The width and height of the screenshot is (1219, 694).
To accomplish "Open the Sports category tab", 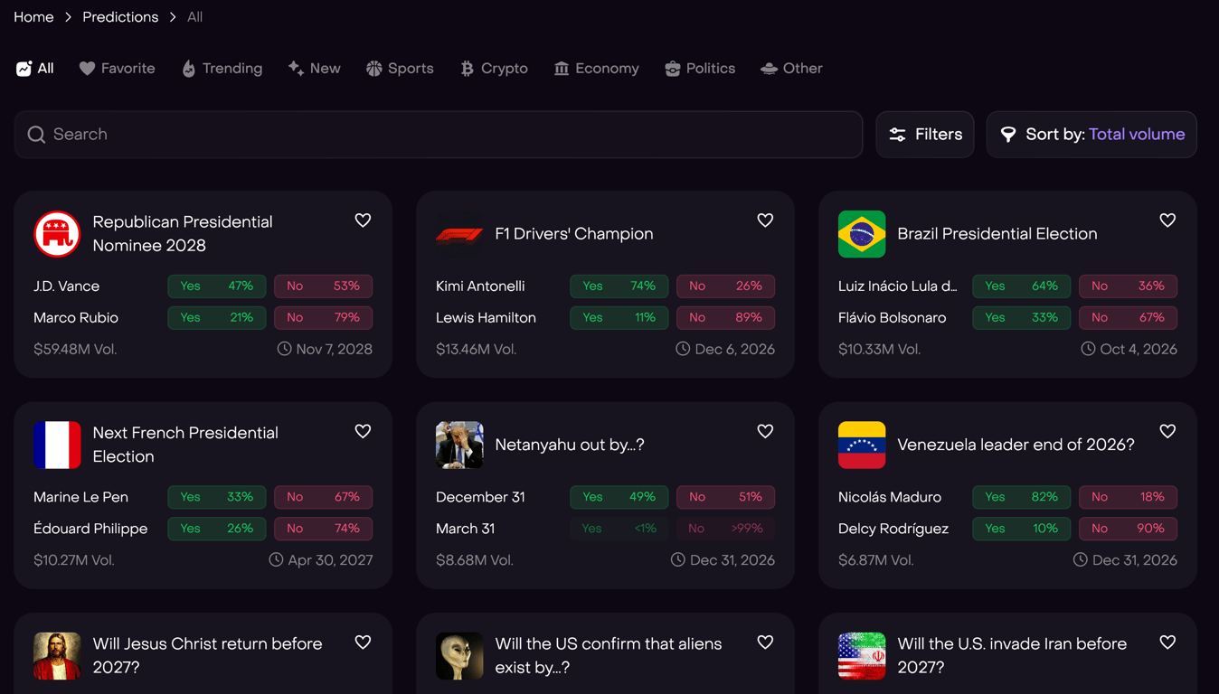I will 400,69.
